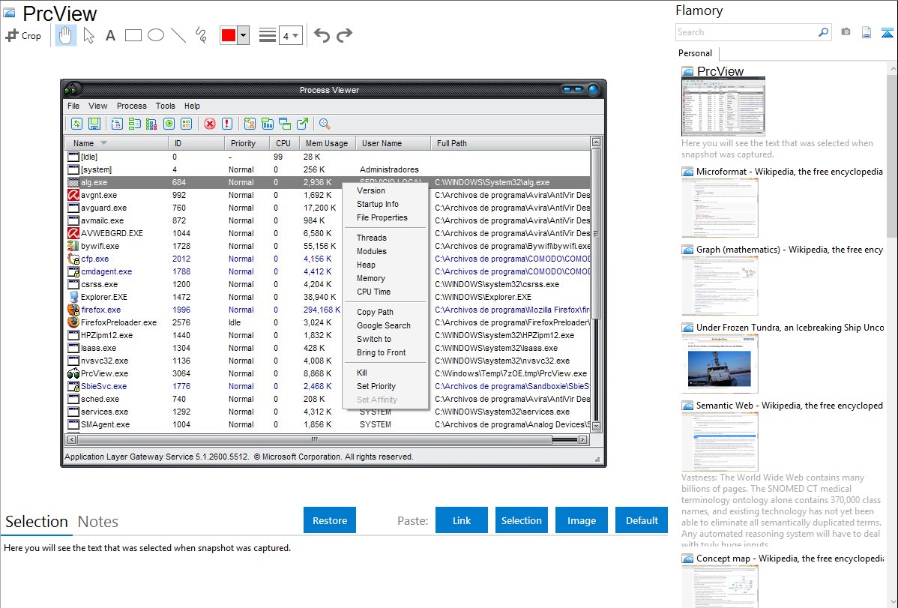Pick the rectangle shape tool
898x608 pixels.
point(133,35)
